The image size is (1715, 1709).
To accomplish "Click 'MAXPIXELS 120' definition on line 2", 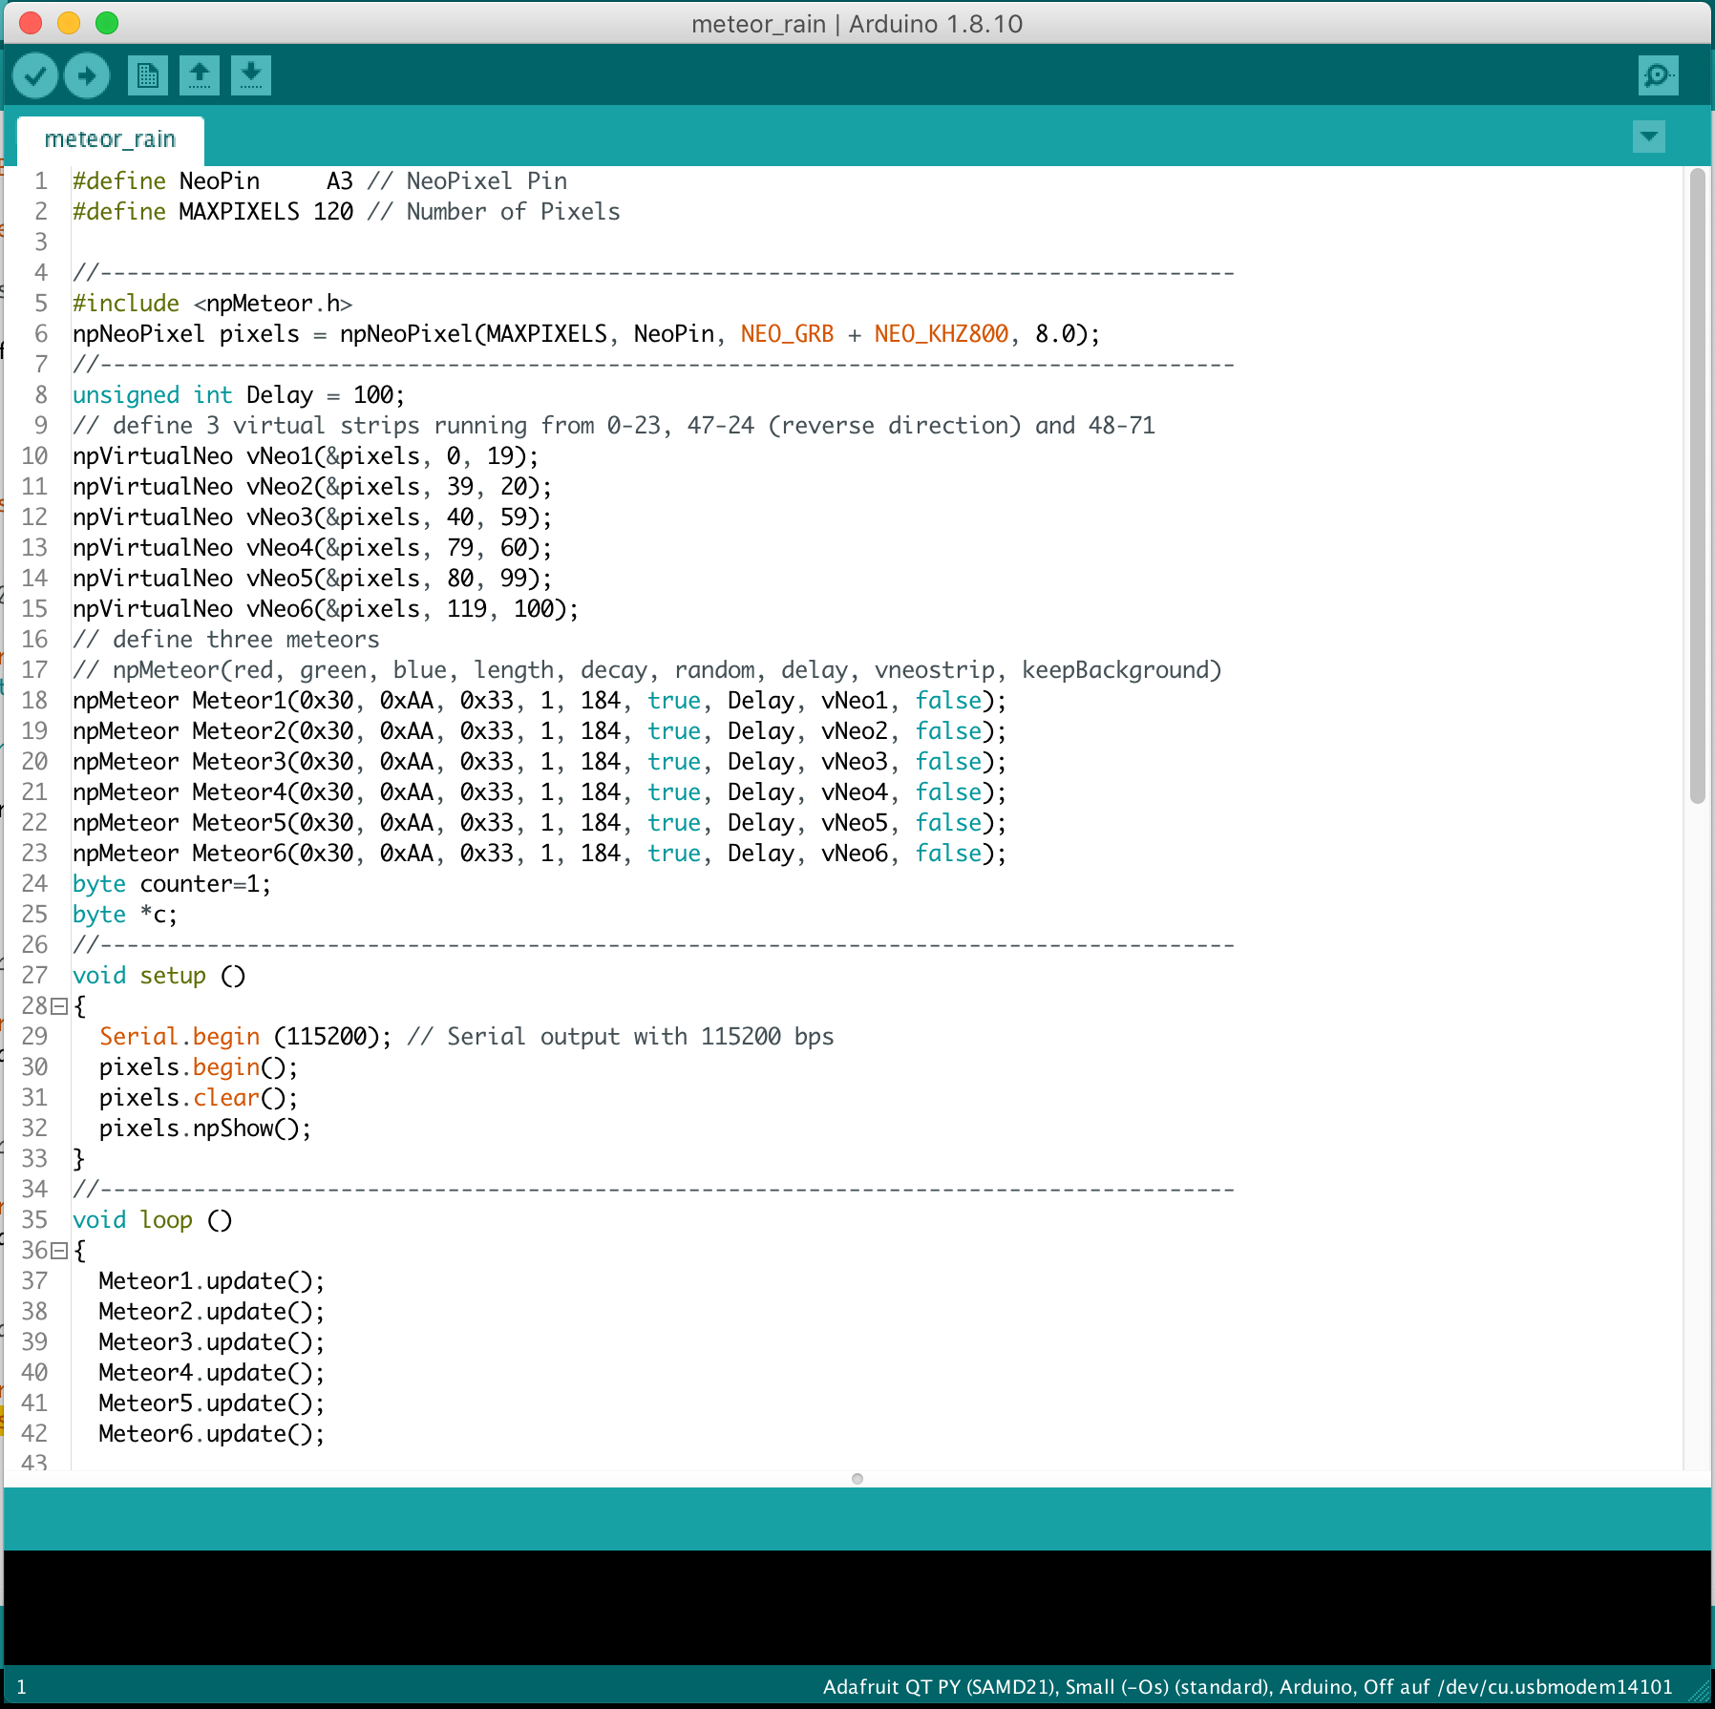I will 266,212.
